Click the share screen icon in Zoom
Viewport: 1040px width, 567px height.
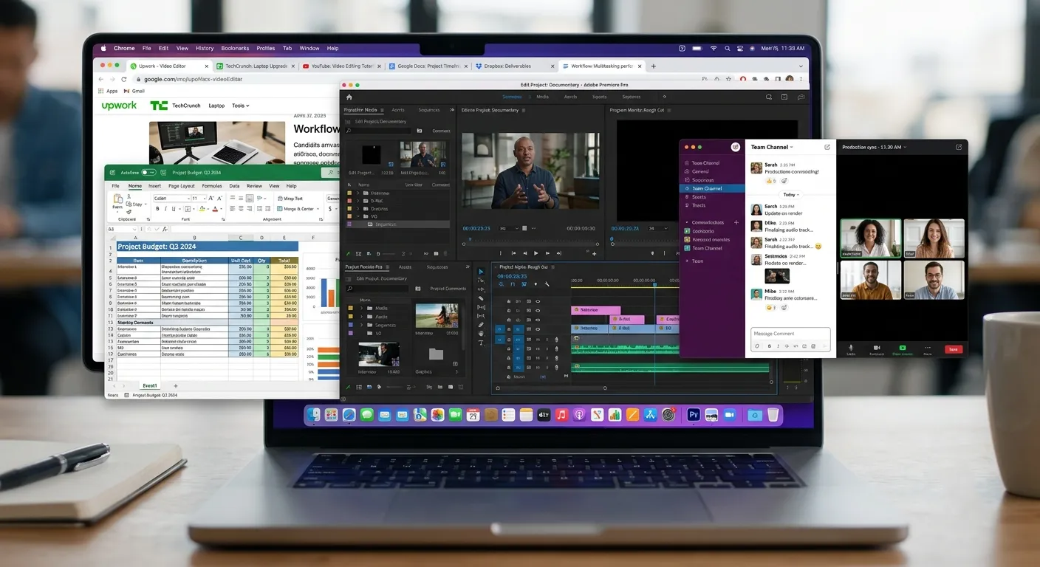(x=902, y=348)
